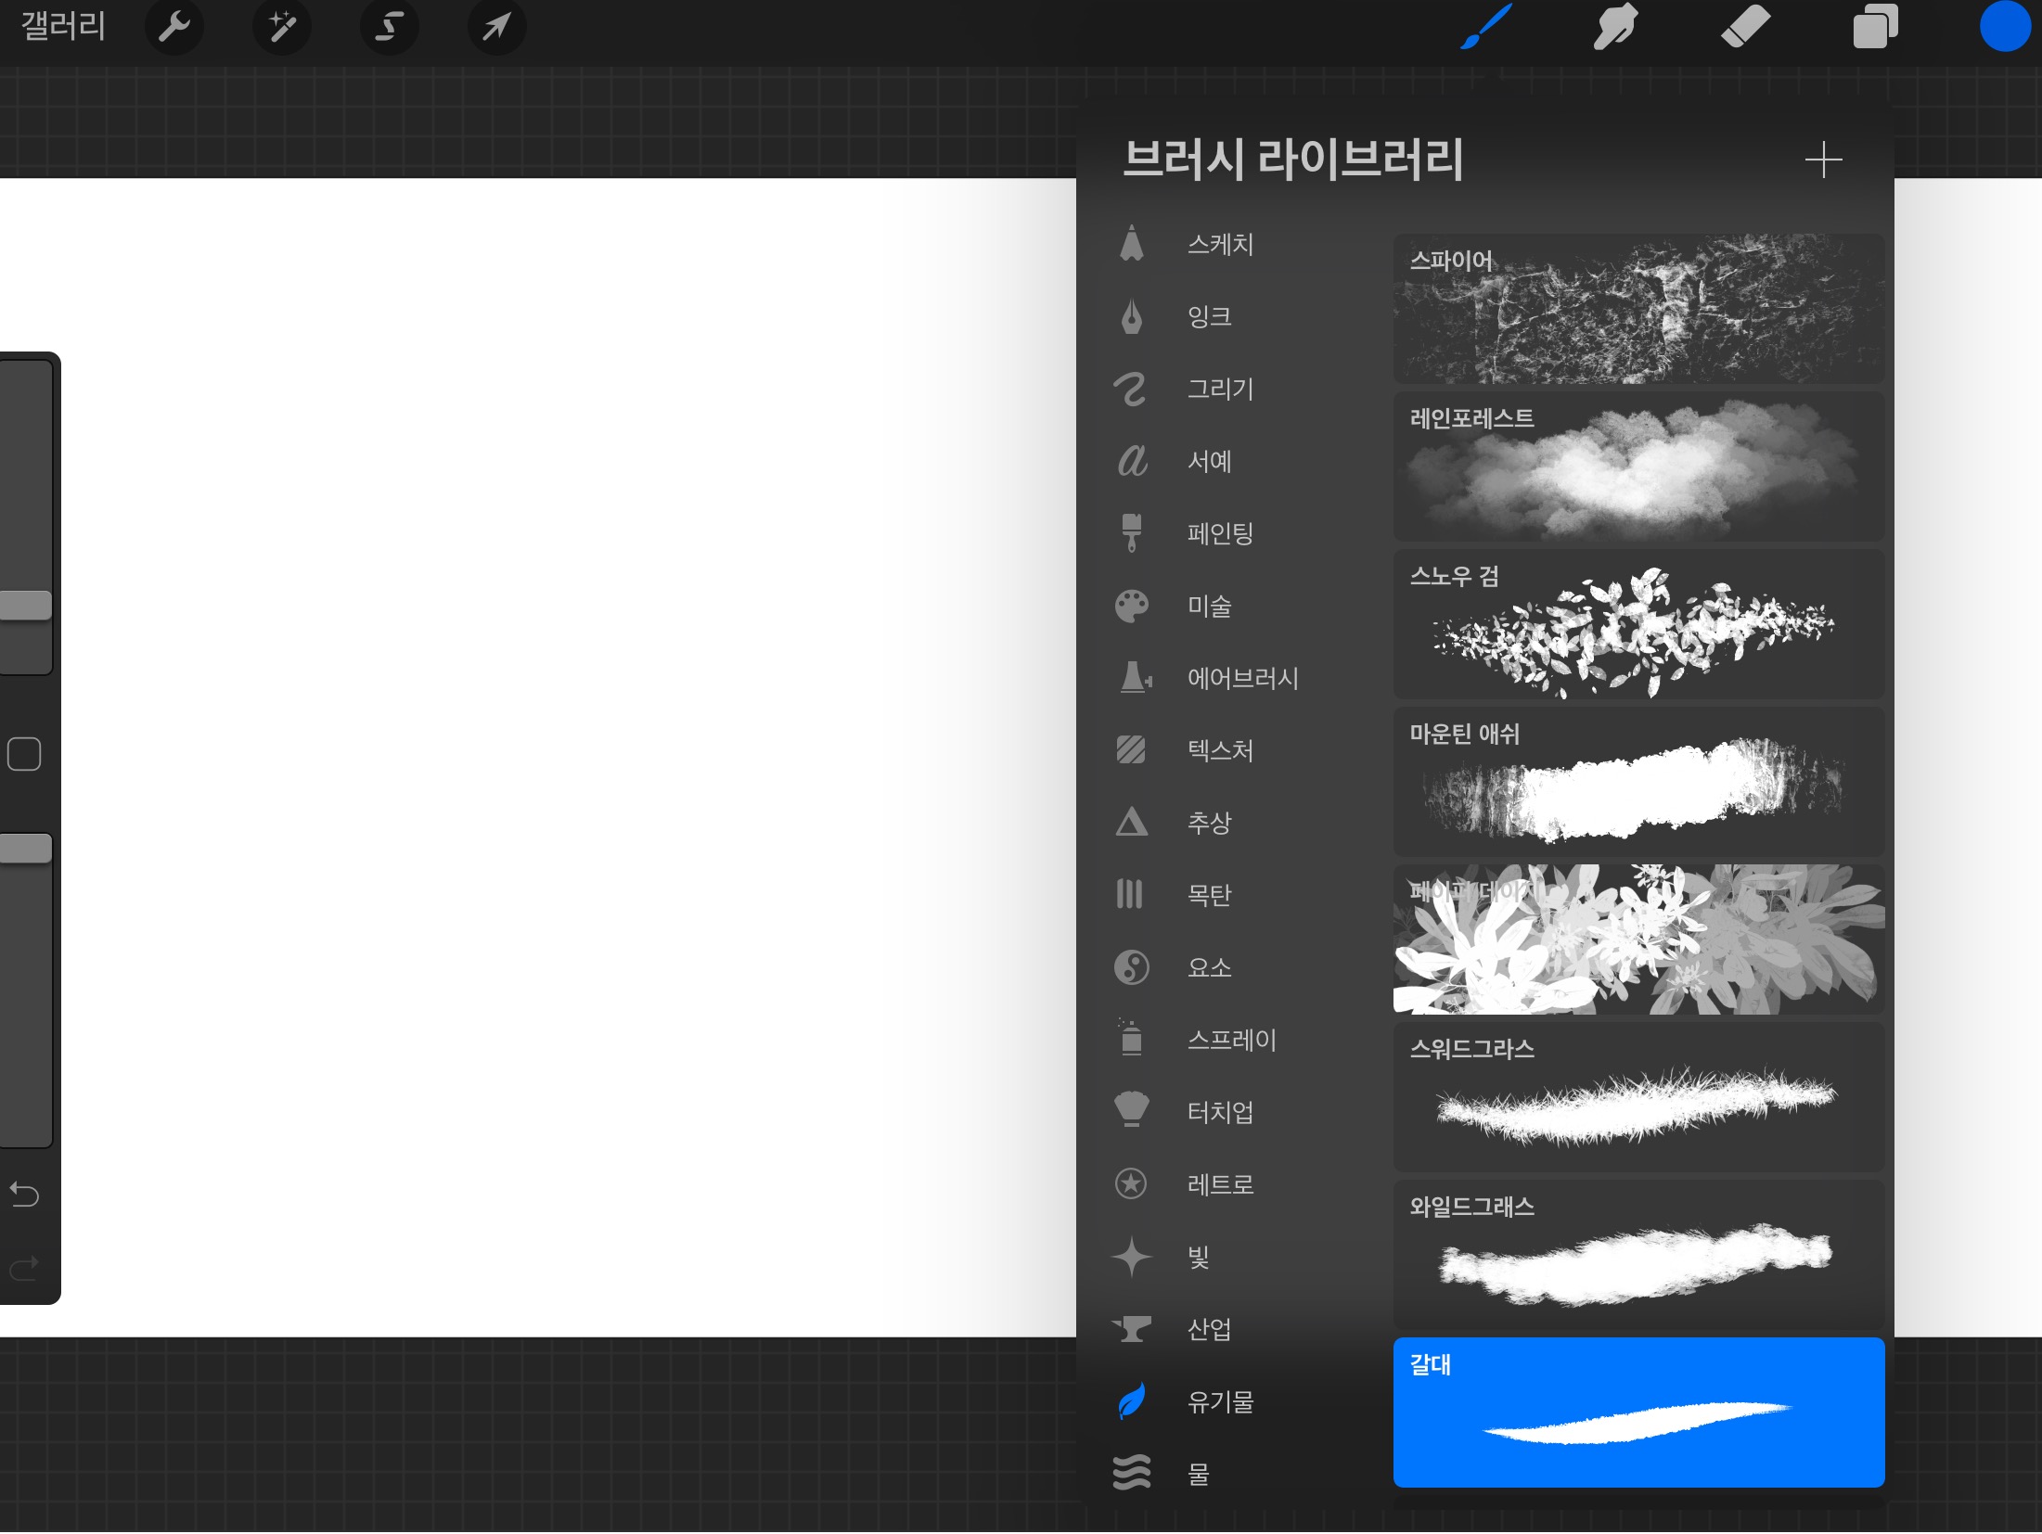Open the blue active color circle

coord(2004,26)
